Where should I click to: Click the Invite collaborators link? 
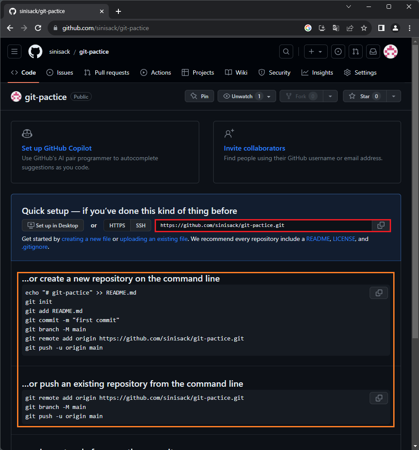click(254, 148)
